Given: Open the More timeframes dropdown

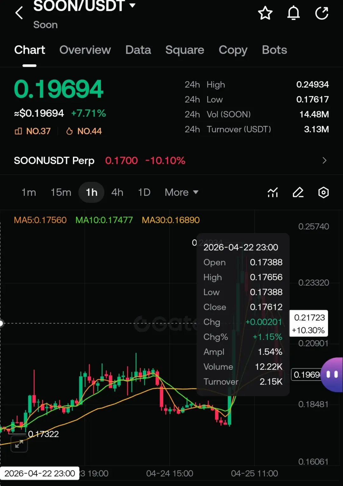Looking at the screenshot, I should coord(182,192).
